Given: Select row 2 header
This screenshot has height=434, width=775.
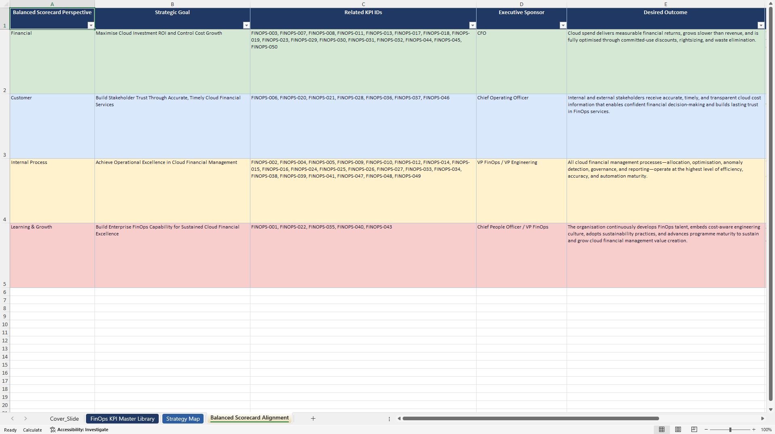Looking at the screenshot, I should coord(5,62).
